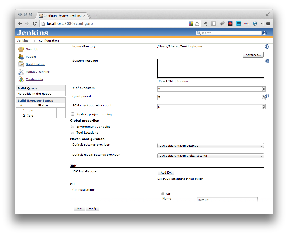This screenshot has height=235, width=288.
Task: Click the Jenkins breadcrumb item
Action: pyautogui.click(x=23, y=40)
